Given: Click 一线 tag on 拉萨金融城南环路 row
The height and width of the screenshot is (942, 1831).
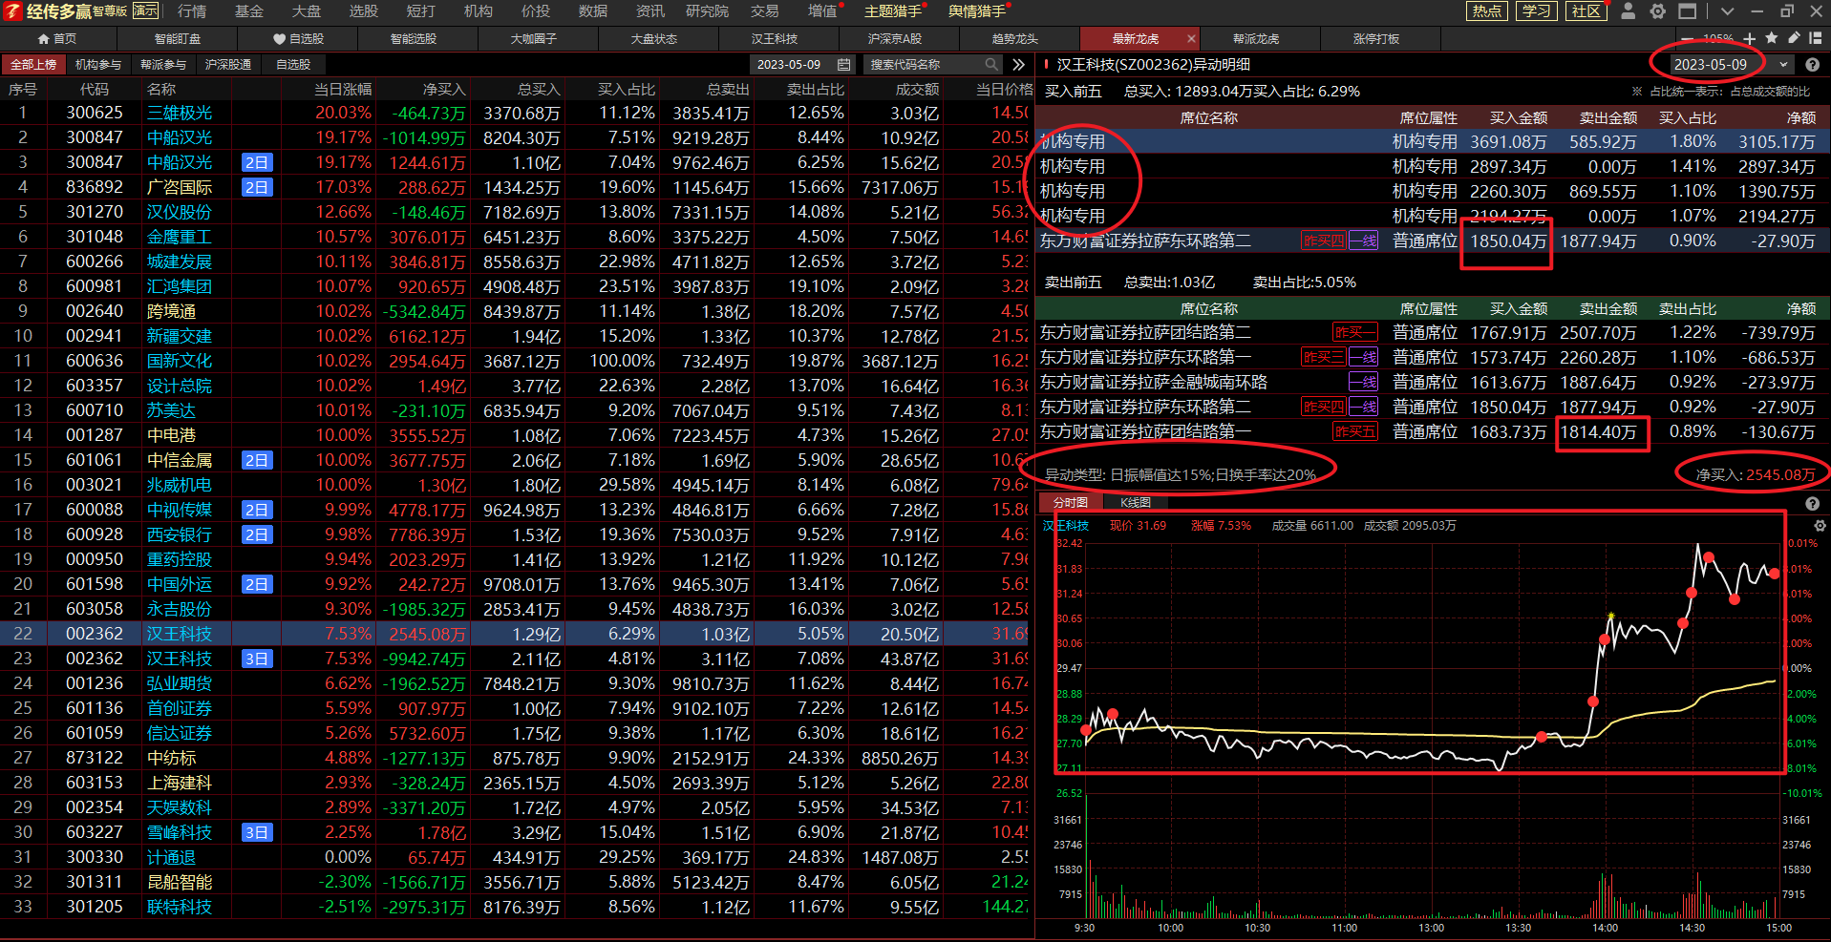Looking at the screenshot, I should click(1363, 382).
